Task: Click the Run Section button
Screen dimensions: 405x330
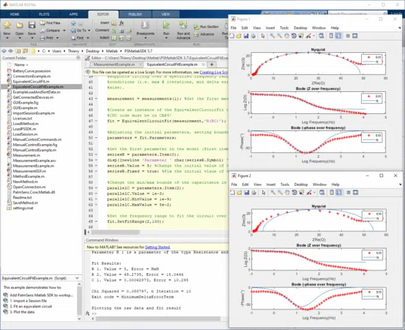Action: click(206, 27)
